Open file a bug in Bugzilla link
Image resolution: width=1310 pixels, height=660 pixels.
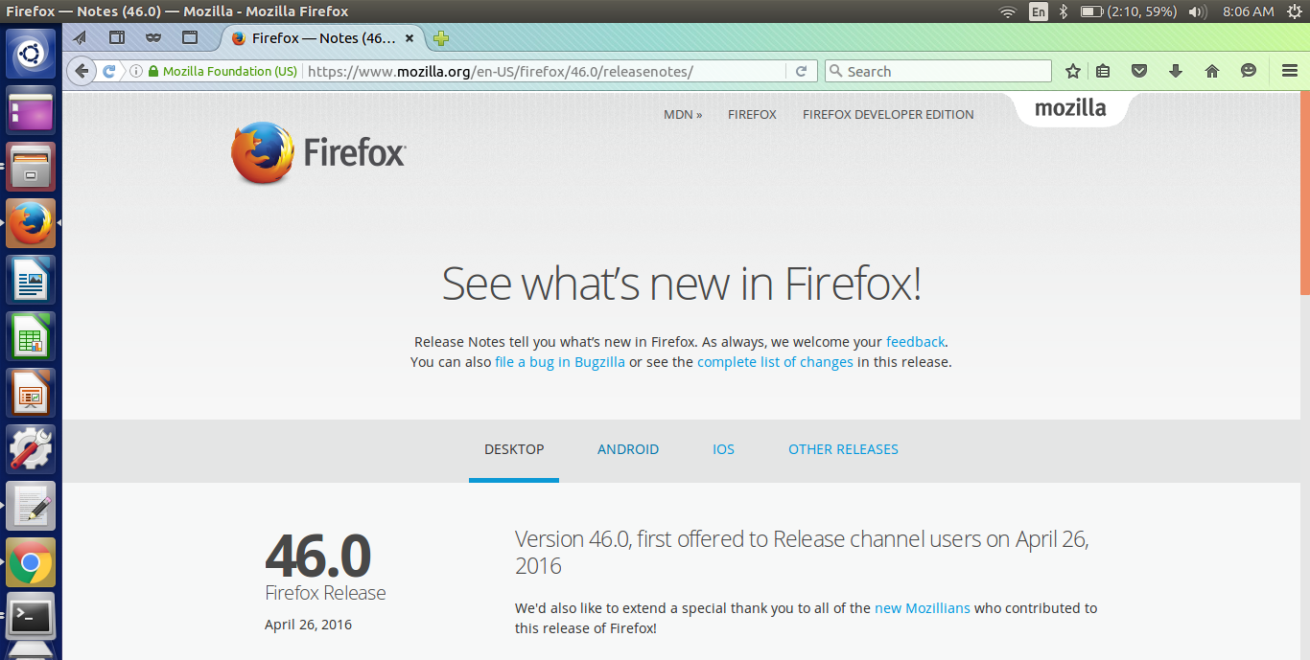point(560,362)
